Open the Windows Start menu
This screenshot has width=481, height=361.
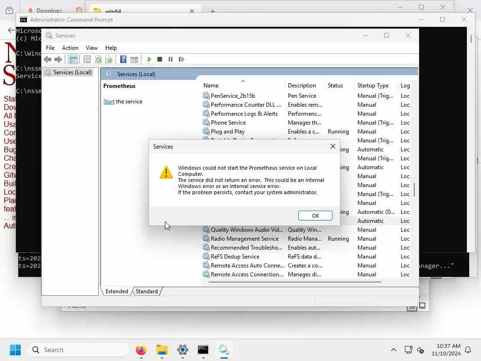click(x=15, y=350)
